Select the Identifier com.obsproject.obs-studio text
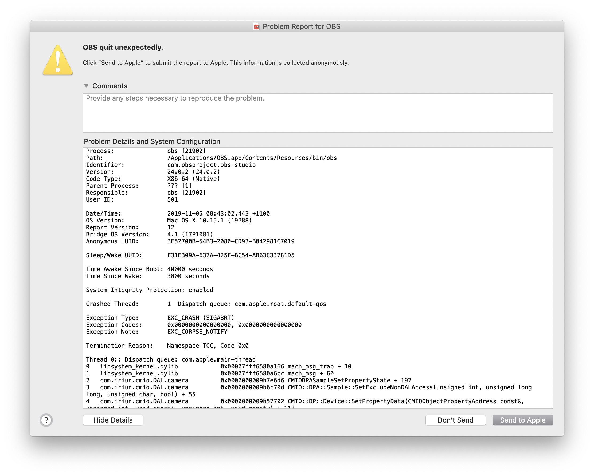 tap(211, 165)
